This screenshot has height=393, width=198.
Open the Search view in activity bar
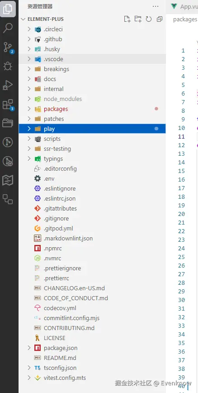(8, 28)
